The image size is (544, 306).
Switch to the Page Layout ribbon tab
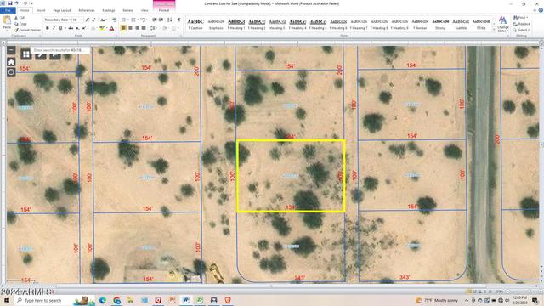[x=62, y=11]
